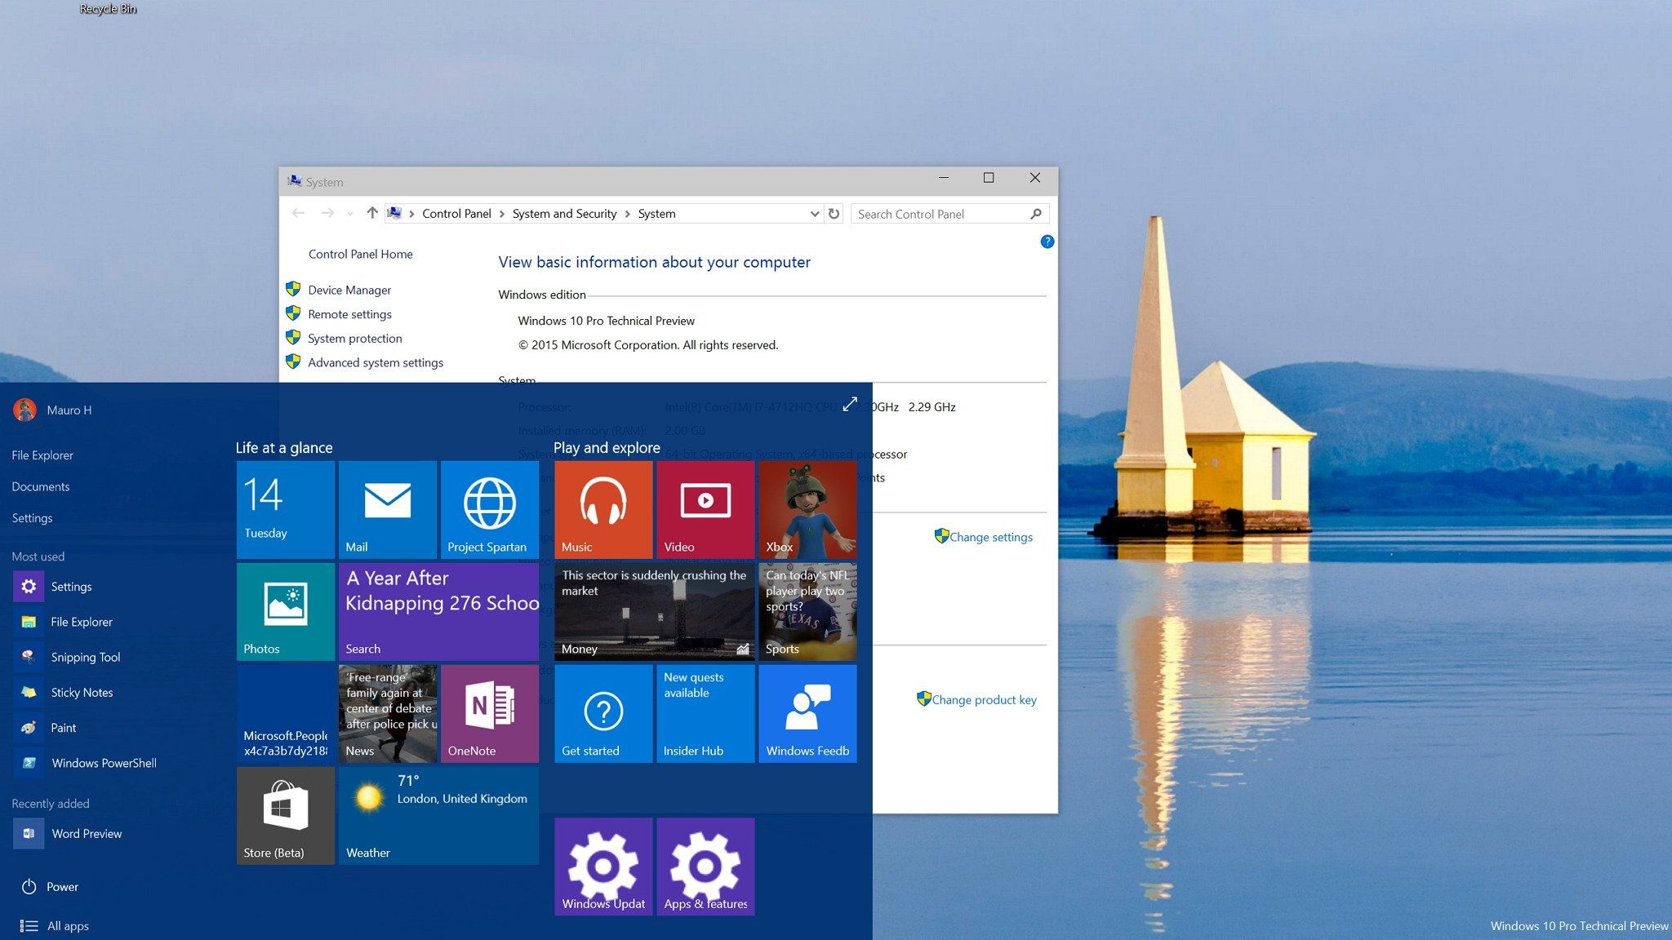Open Documents from Start menu top links
Screen dimensions: 1672x940
41,486
